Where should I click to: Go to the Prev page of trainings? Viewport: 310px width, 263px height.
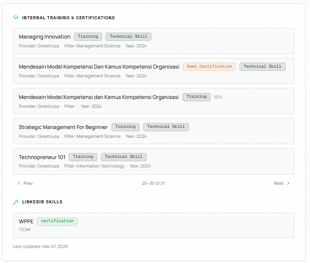point(25,183)
